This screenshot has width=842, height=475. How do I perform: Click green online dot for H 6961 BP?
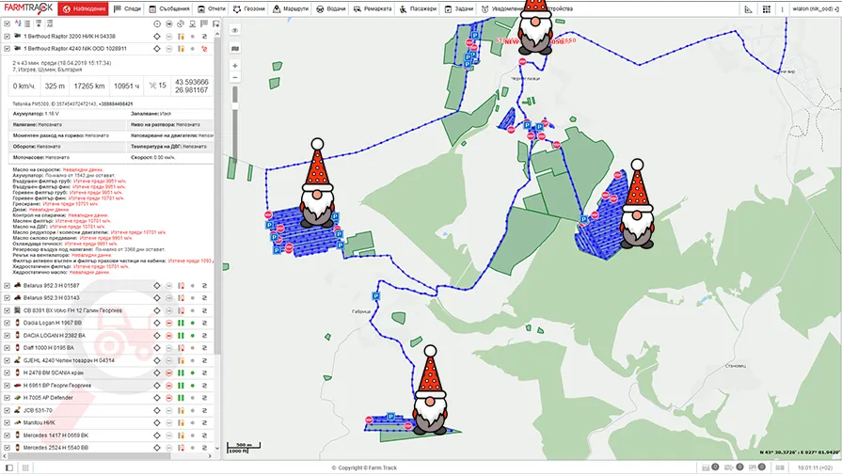click(x=193, y=386)
